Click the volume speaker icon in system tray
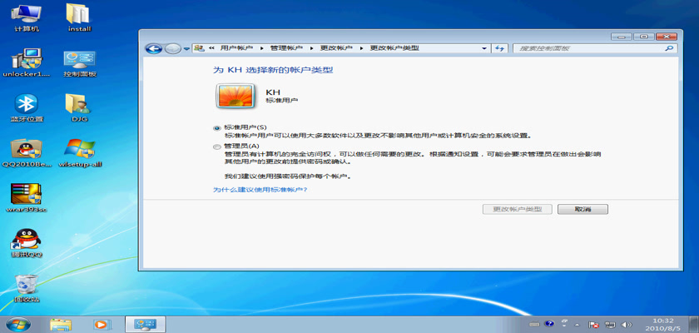 pyautogui.click(x=626, y=324)
